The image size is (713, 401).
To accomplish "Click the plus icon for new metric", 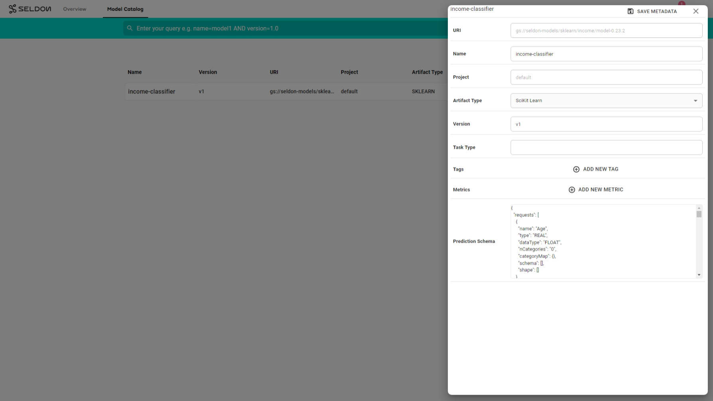I will coord(572,190).
